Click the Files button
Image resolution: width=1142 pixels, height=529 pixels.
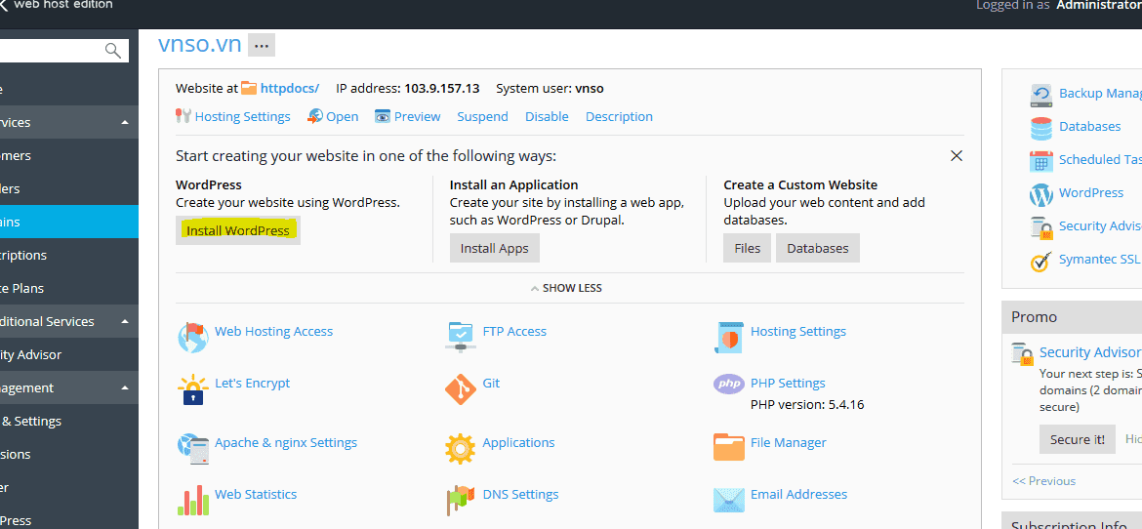(x=748, y=249)
